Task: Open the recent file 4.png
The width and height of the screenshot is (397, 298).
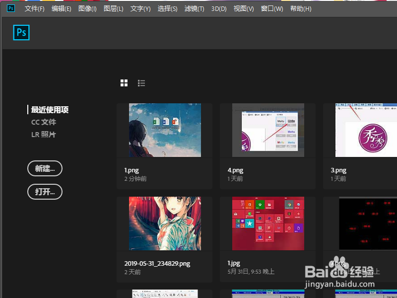Action: [x=267, y=130]
